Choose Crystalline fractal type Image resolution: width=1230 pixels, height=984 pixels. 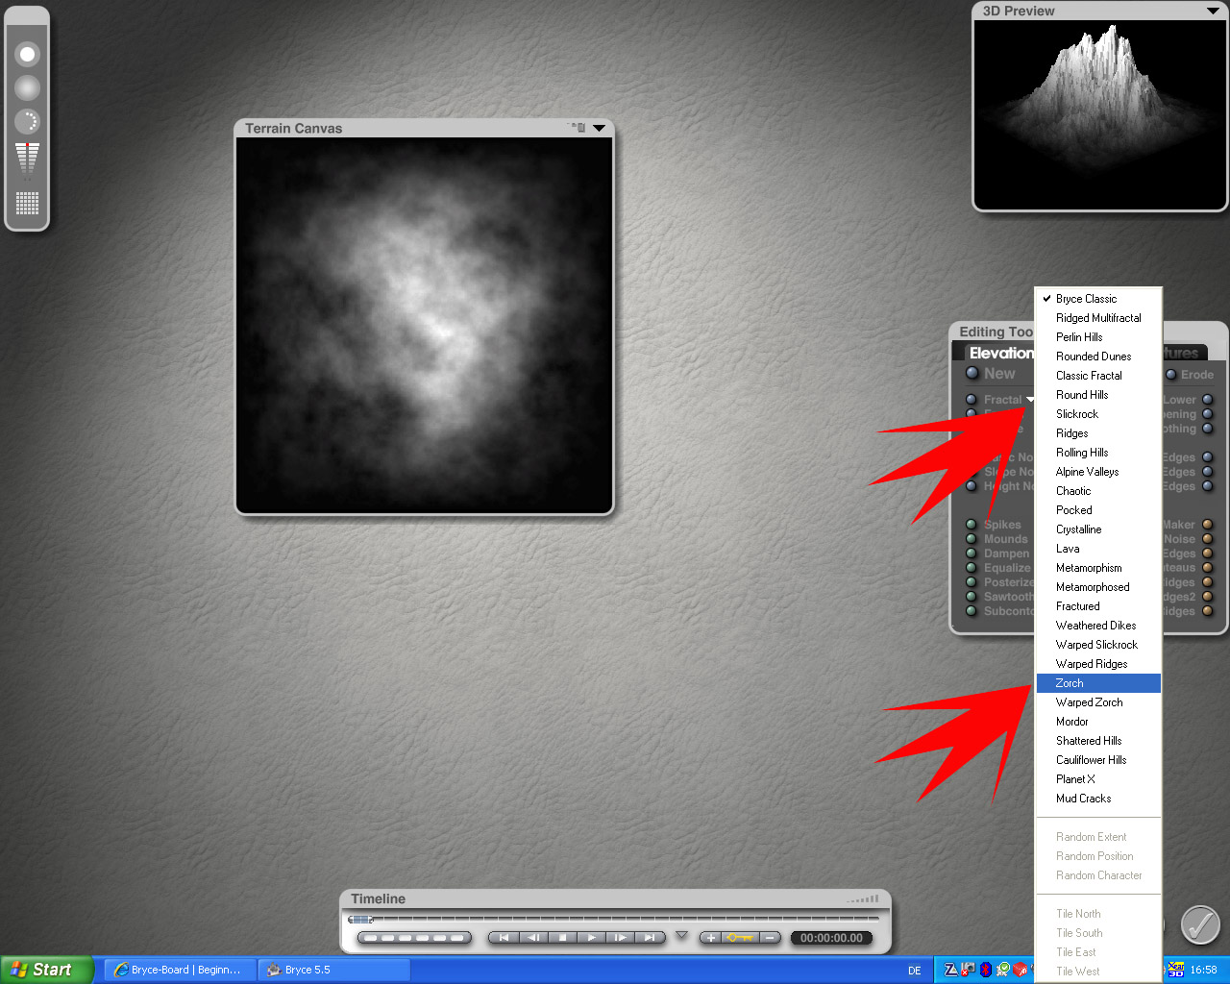(x=1098, y=529)
